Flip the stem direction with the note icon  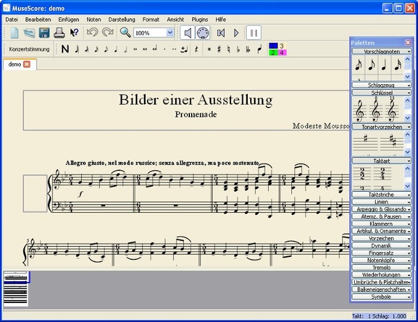point(259,49)
